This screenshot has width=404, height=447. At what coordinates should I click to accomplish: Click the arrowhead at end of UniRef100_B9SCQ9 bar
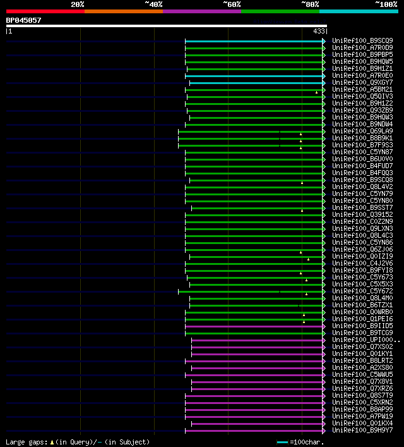(324, 41)
